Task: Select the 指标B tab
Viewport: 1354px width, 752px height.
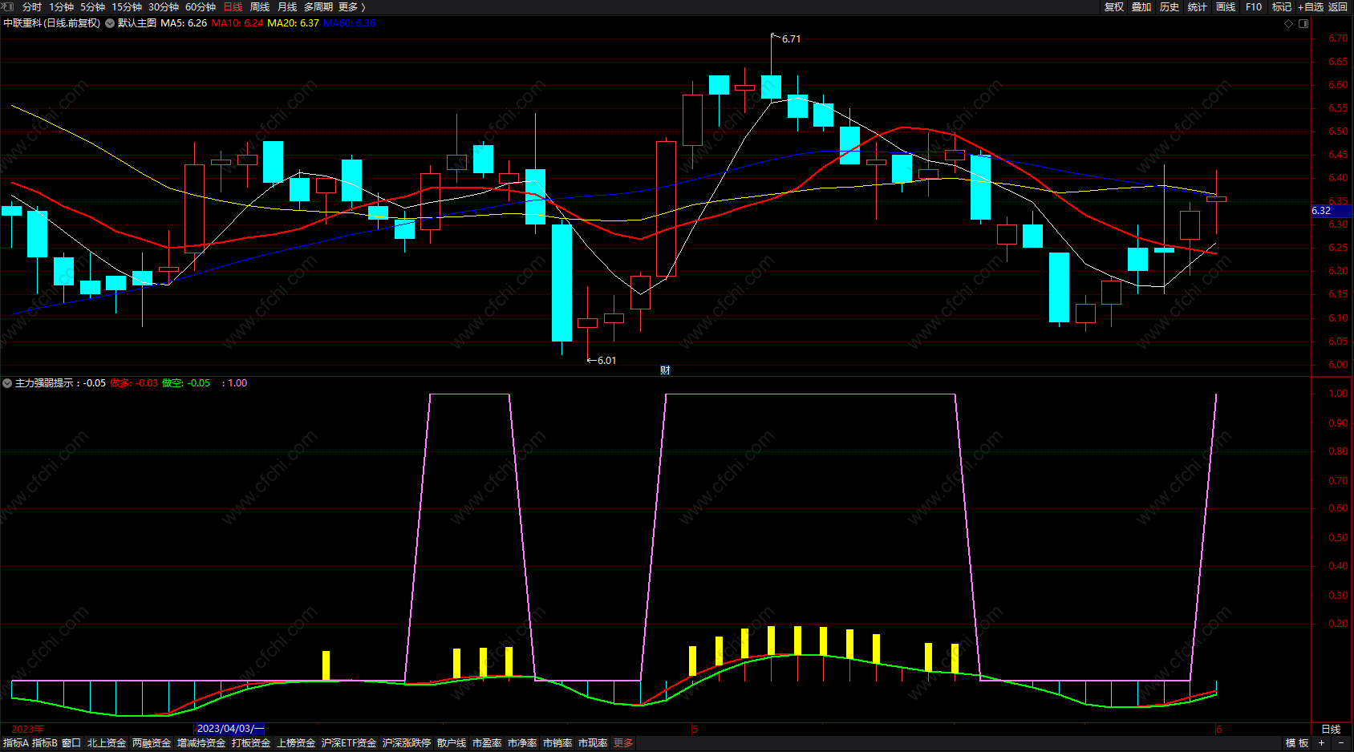Action: click(44, 743)
